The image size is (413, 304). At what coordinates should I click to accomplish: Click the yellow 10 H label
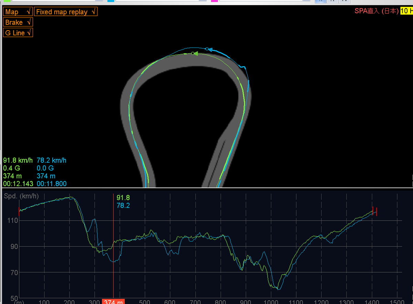coord(406,11)
